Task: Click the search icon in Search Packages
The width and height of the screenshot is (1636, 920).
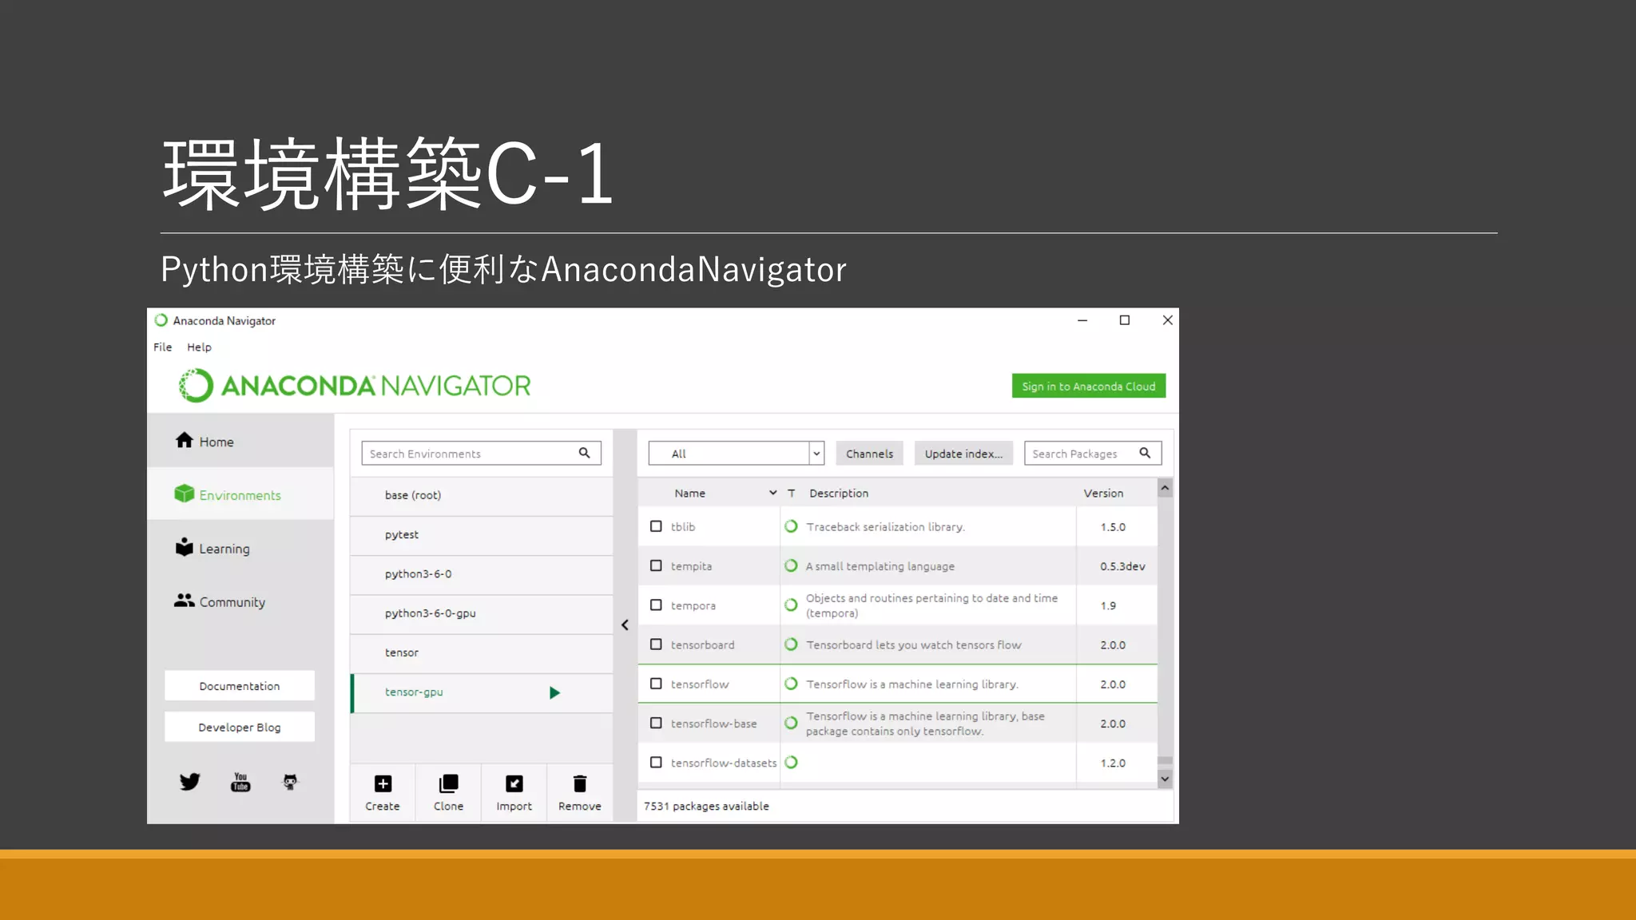Action: click(1145, 453)
